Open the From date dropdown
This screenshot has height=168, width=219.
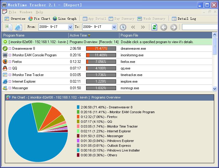point(70,27)
